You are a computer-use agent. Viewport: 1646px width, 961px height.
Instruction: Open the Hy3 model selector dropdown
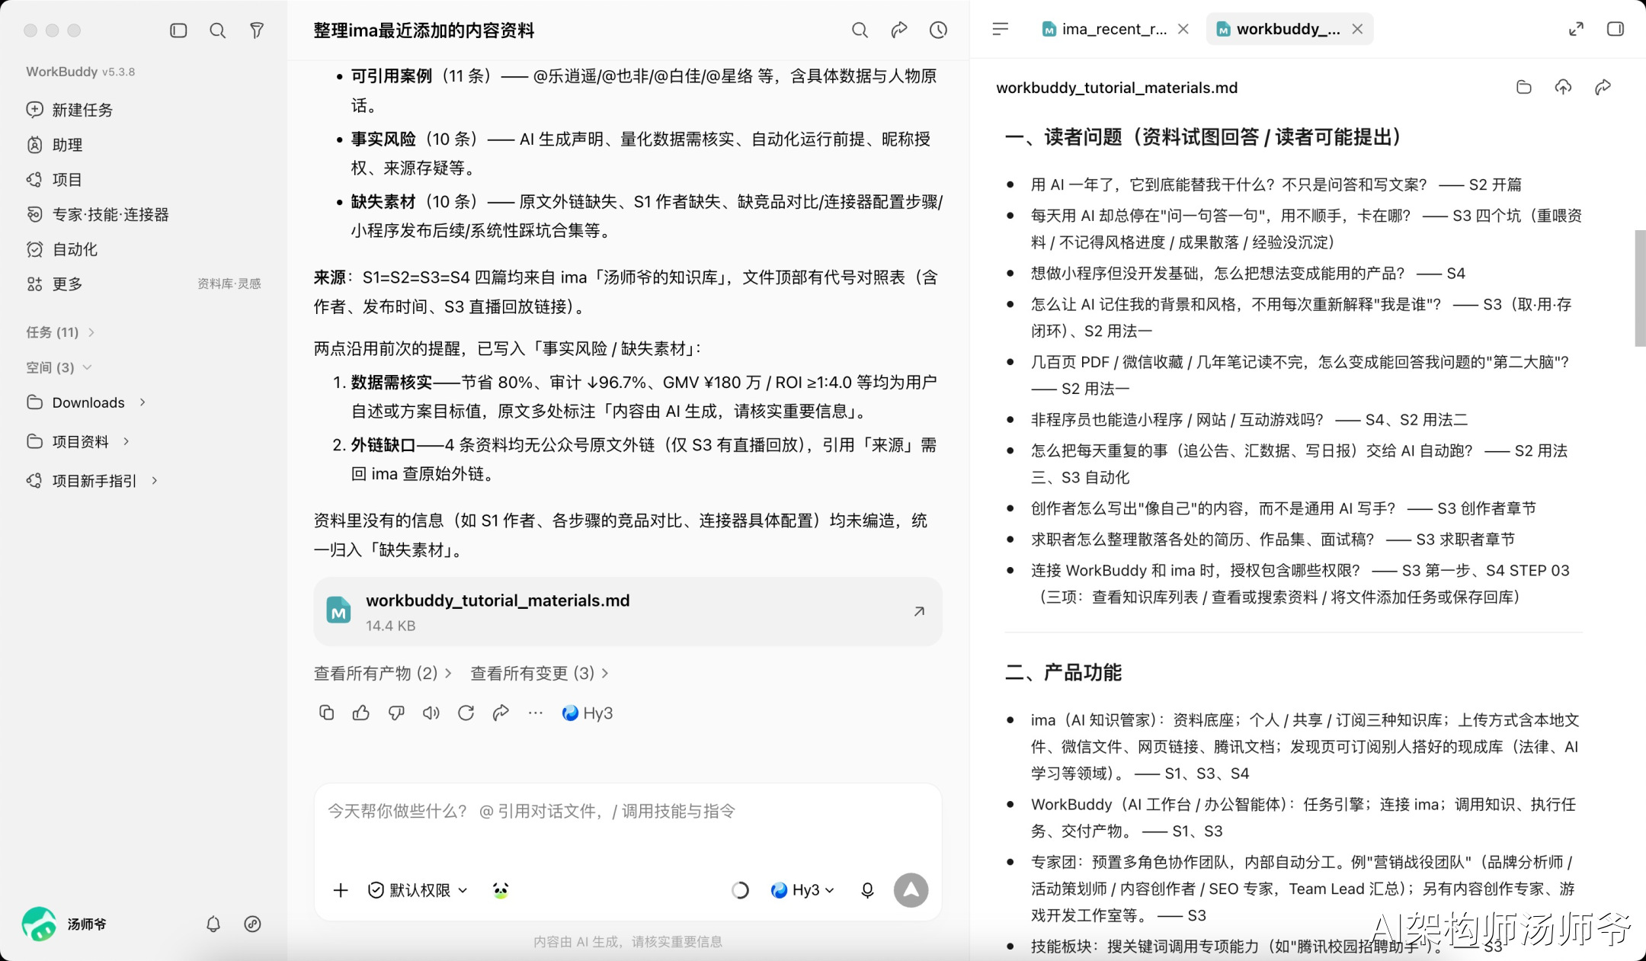[x=802, y=890]
